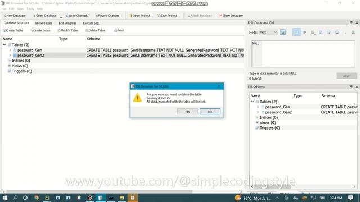Undock the DB Schema panel
Image resolution: width=360 pixels, height=202 pixels.
351,87
